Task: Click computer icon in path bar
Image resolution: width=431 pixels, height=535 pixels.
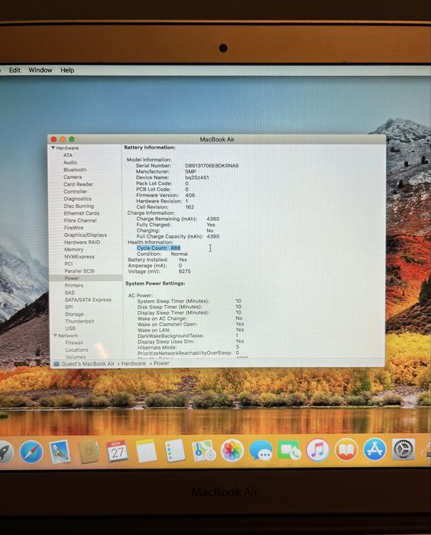Action: click(57, 364)
